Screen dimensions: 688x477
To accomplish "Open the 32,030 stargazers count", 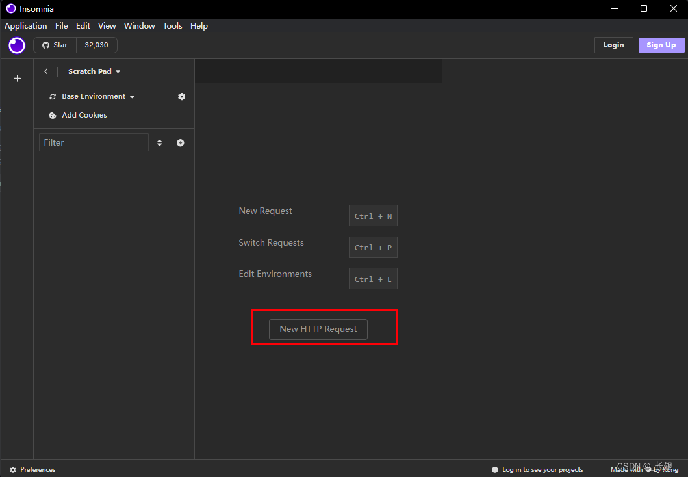I will coord(97,45).
